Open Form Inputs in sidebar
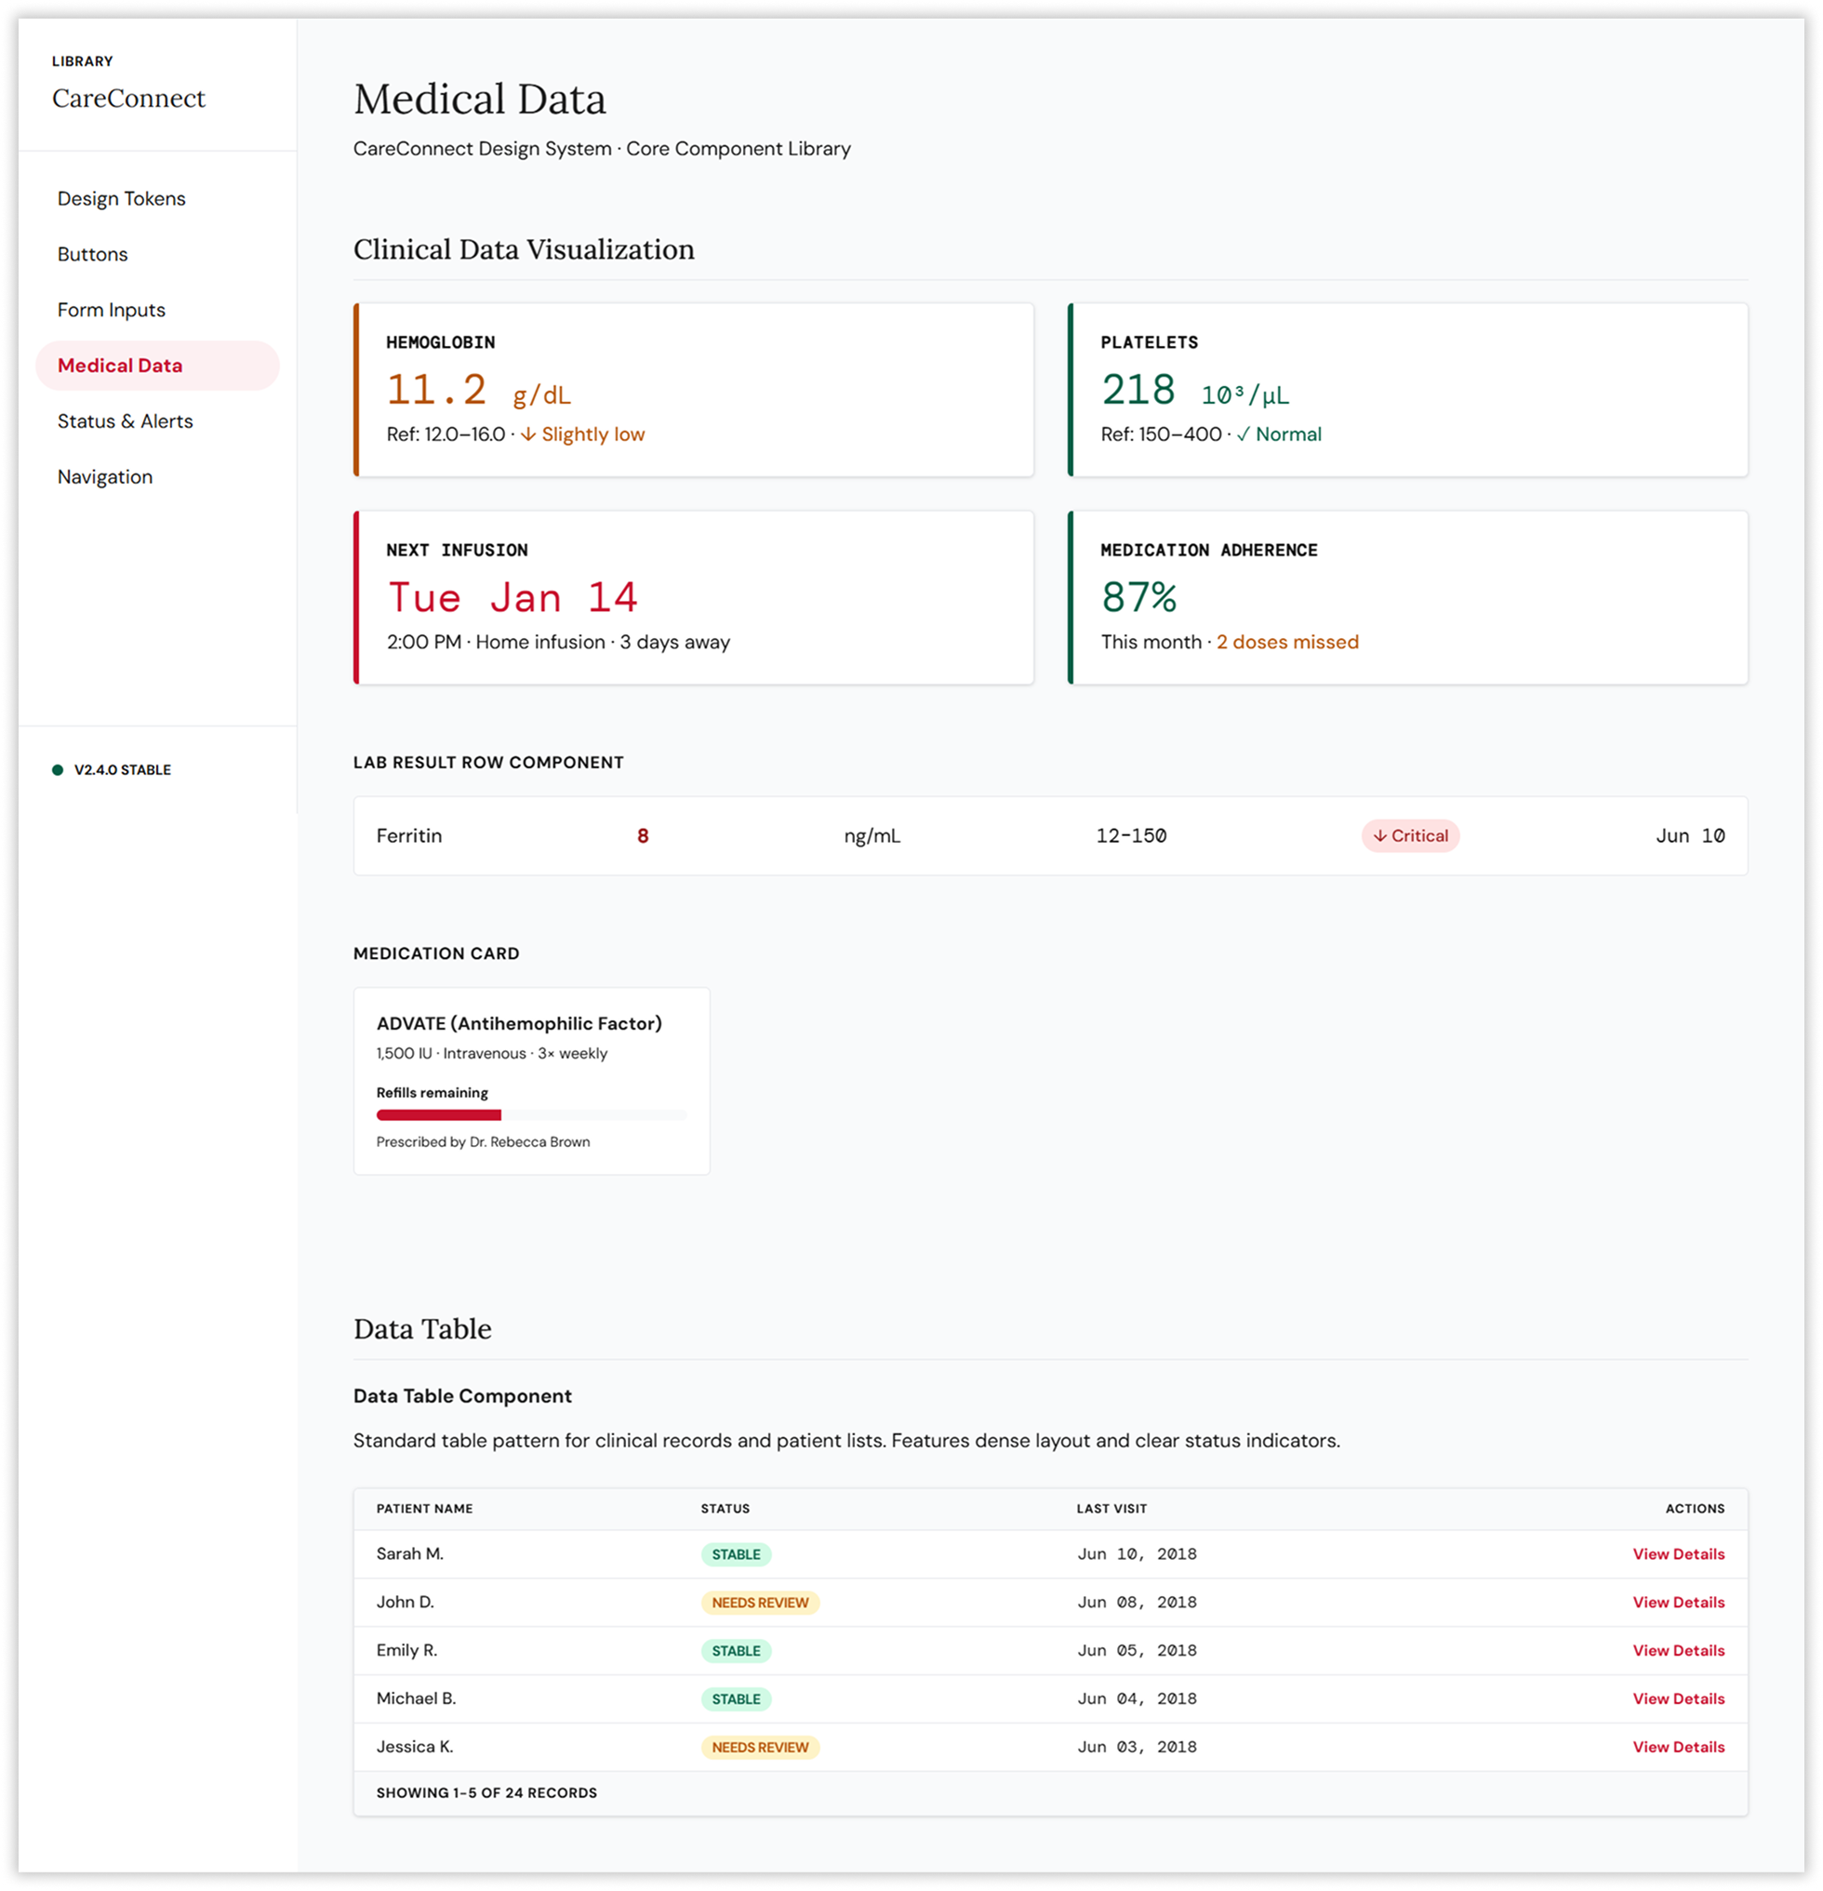The width and height of the screenshot is (1823, 1891). tap(111, 310)
